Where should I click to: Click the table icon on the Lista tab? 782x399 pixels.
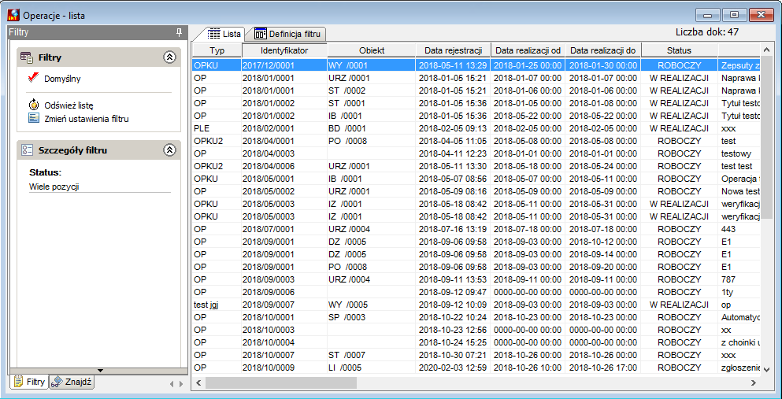[214, 34]
